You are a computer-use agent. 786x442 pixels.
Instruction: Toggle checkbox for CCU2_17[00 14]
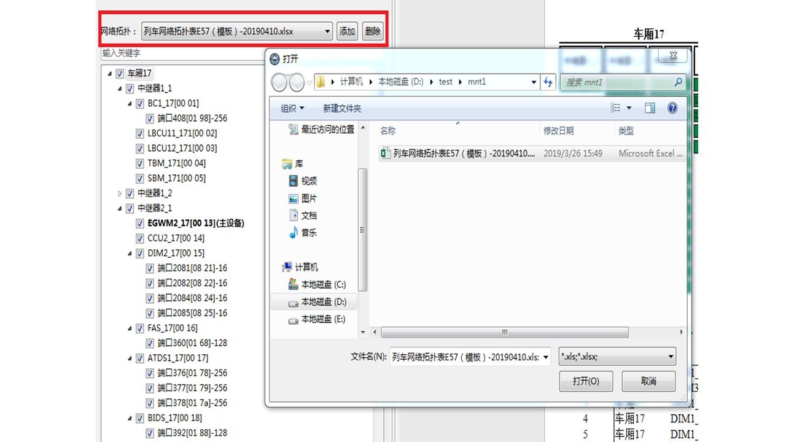pyautogui.click(x=139, y=238)
